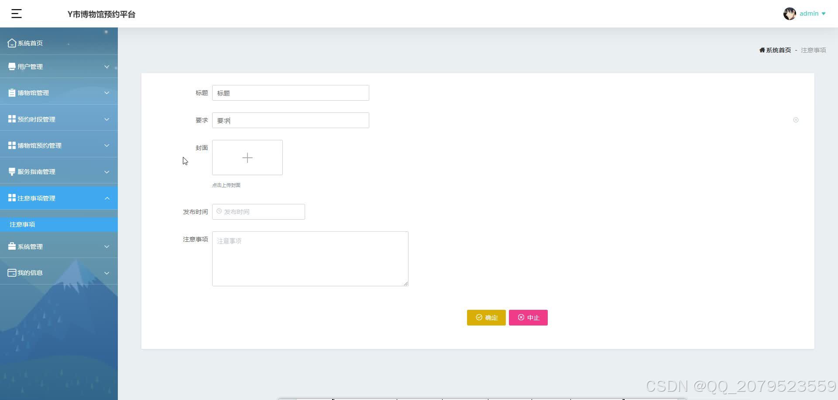838x400 pixels.
Task: Click the admin username text
Action: pyautogui.click(x=809, y=14)
